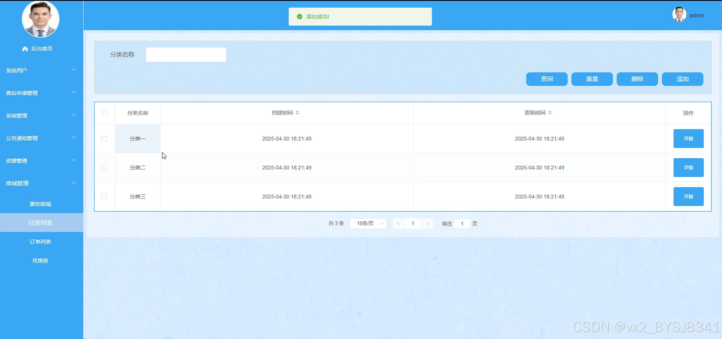The height and width of the screenshot is (339, 722).
Task: Click the 分类名称 search input field
Action: pyautogui.click(x=186, y=55)
